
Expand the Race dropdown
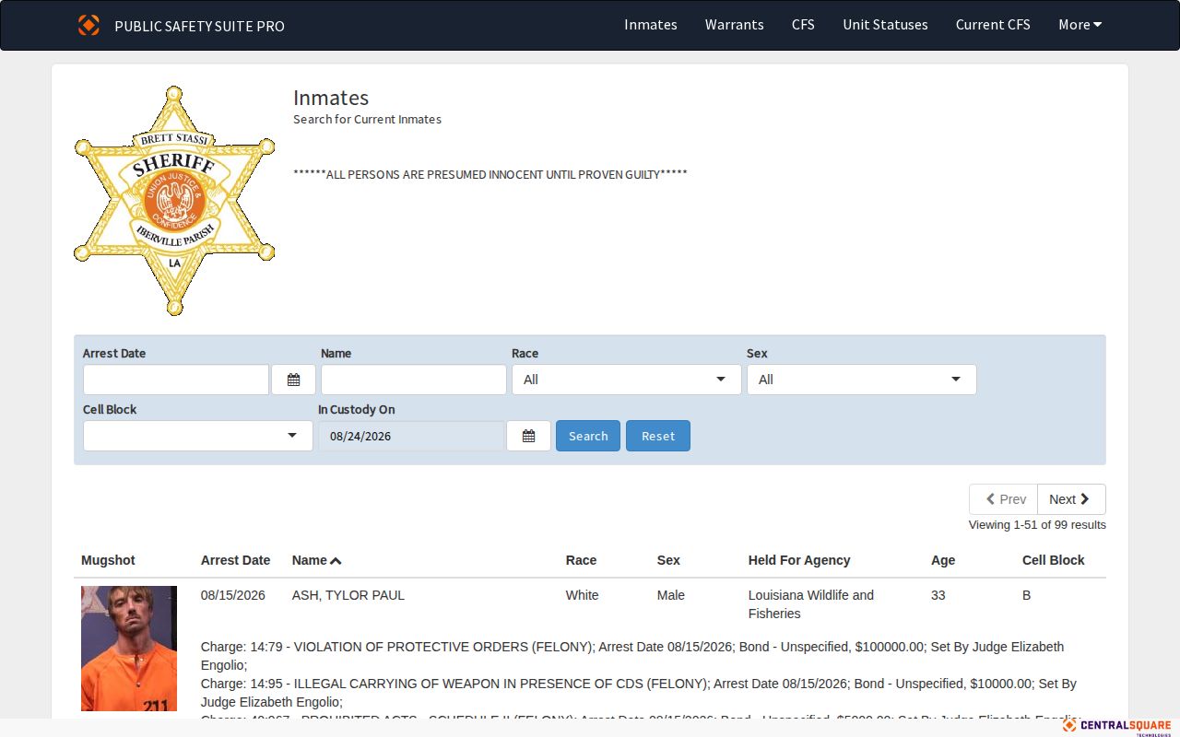pyautogui.click(x=627, y=380)
